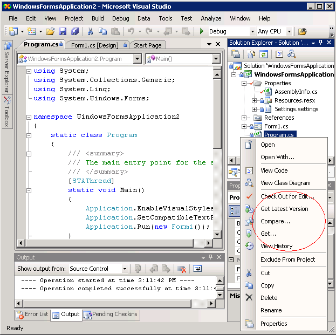This screenshot has height=335, width=336.
Task: Choose 'Get Latest Version' from context menu
Action: click(284, 209)
